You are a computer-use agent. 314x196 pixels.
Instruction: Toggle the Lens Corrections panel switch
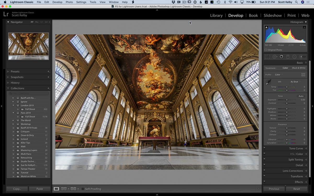point(265,171)
